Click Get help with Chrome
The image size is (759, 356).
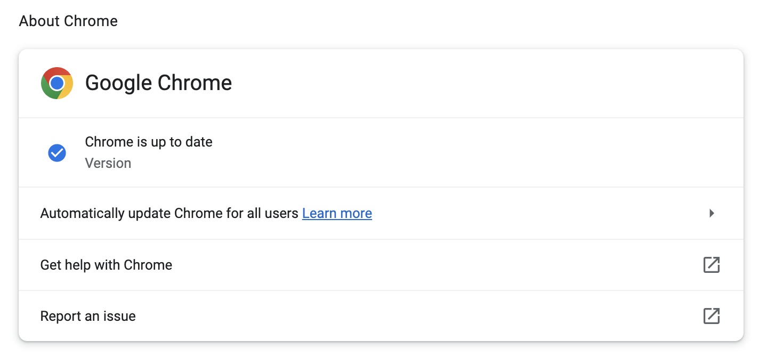pyautogui.click(x=106, y=265)
